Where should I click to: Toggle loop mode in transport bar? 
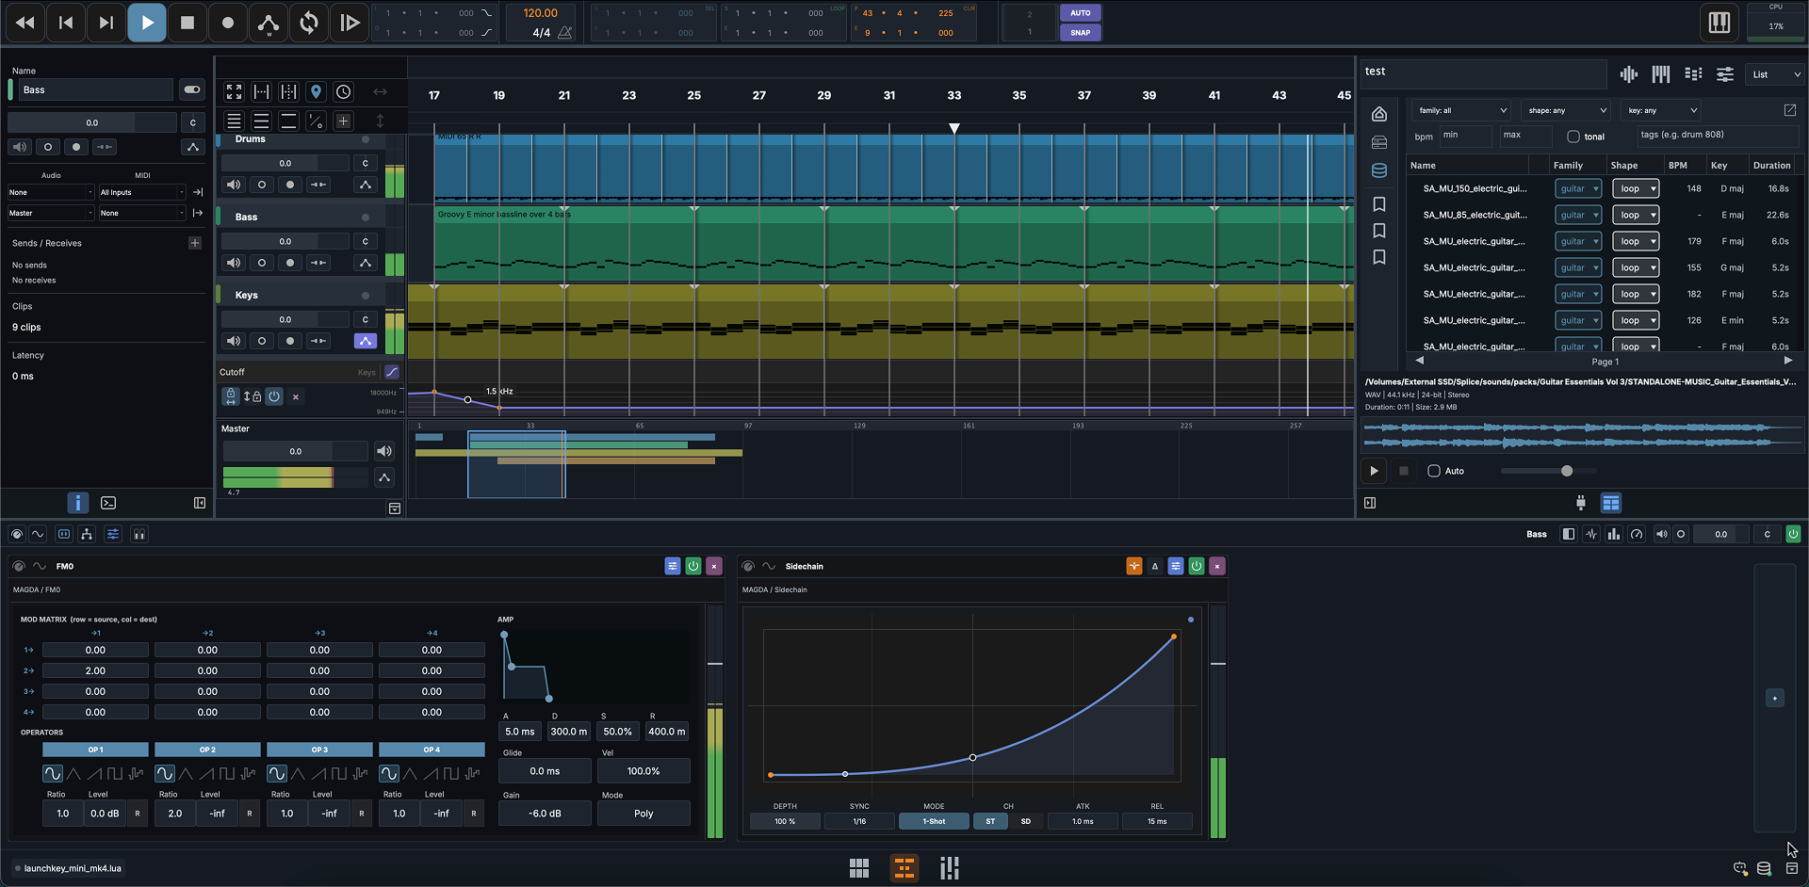point(309,23)
